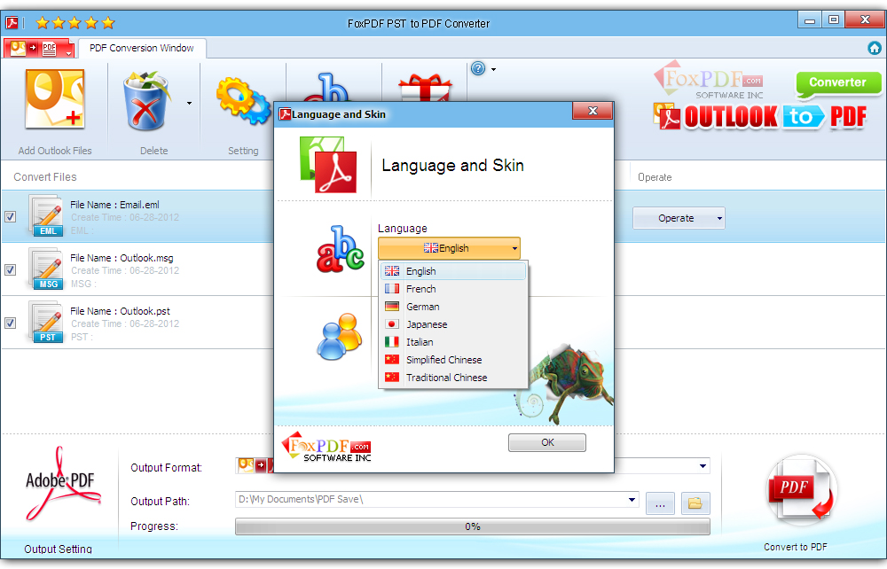Select English from the language list
This screenshot has height=569, width=887.
tap(453, 271)
